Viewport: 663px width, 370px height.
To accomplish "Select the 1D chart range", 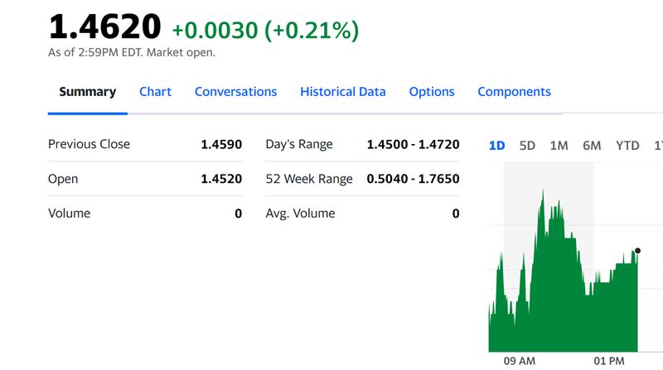I will (x=496, y=146).
